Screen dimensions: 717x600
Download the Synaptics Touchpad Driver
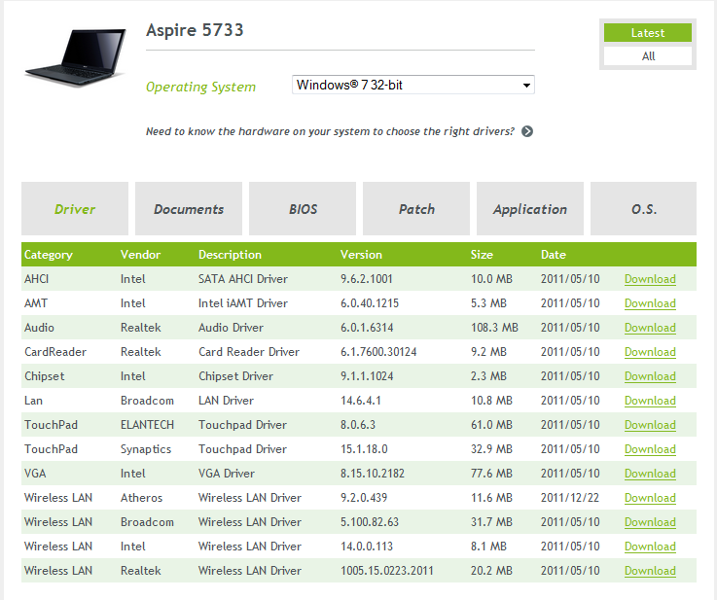[650, 448]
